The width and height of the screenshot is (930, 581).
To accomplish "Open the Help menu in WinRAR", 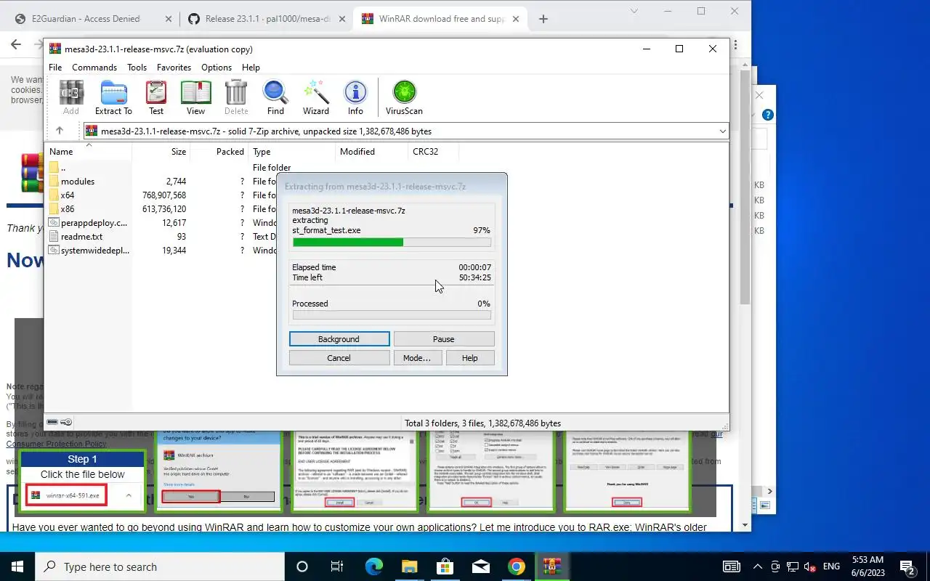I will 251,67.
